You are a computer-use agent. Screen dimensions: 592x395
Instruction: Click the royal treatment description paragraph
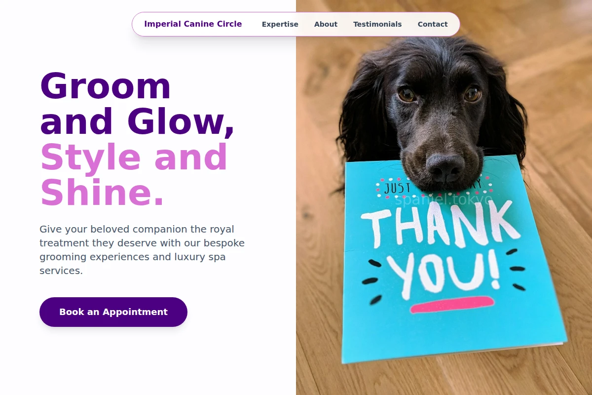[x=143, y=250]
